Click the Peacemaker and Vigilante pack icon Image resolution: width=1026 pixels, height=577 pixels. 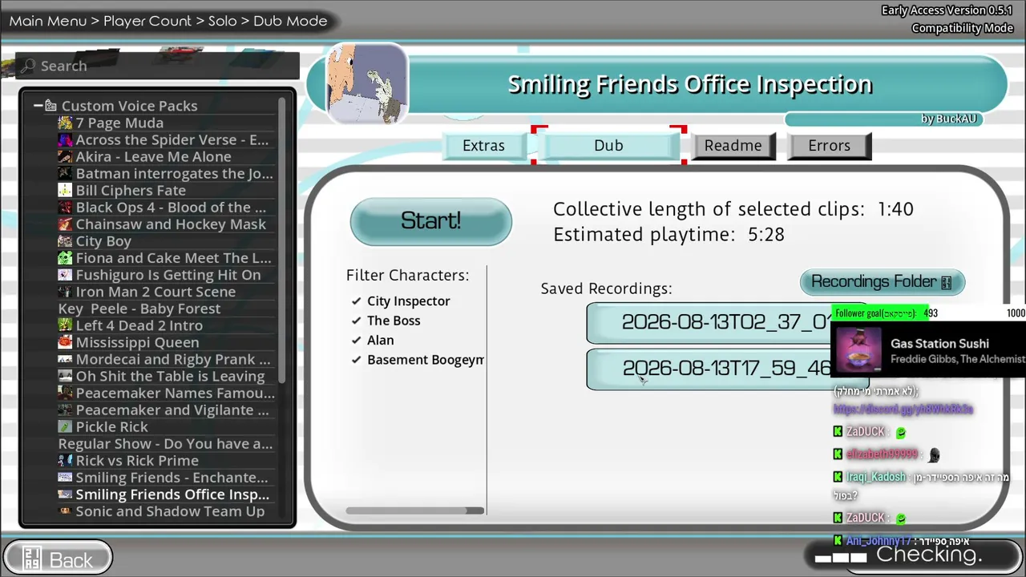[x=65, y=410]
